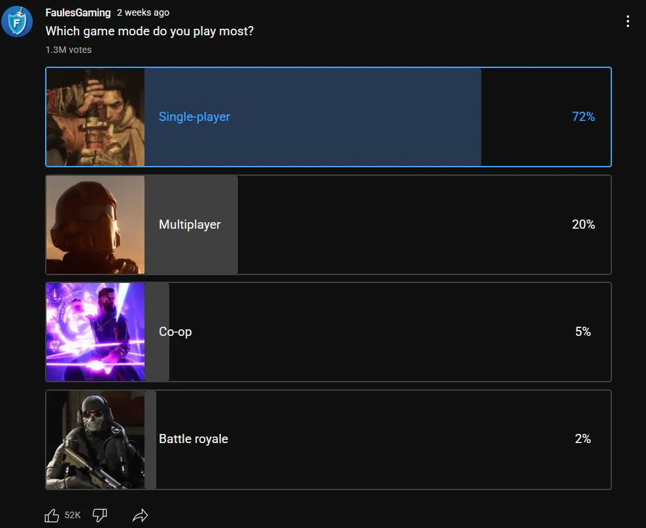Select the Single-player poll option
Screen dimensions: 646x528
328,117
